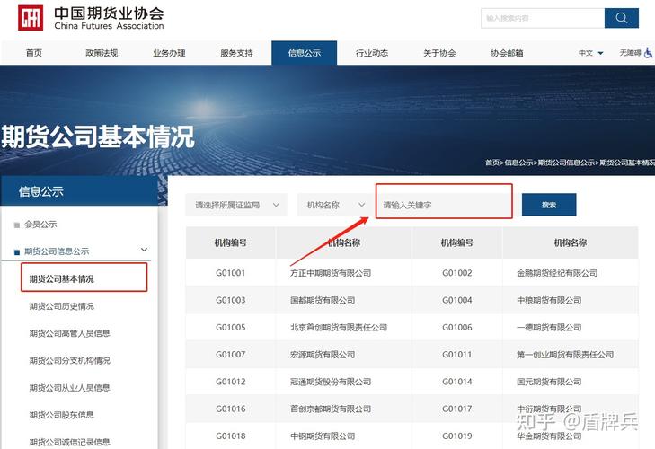
Task: Click the G01002 code cell
Action: [457, 273]
